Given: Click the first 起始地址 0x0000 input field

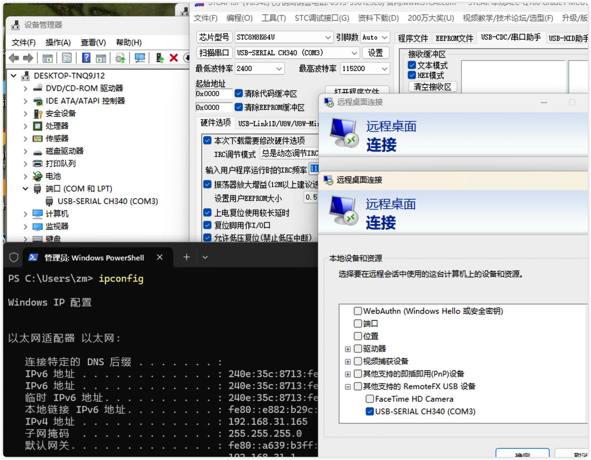Looking at the screenshot, I should [x=214, y=94].
